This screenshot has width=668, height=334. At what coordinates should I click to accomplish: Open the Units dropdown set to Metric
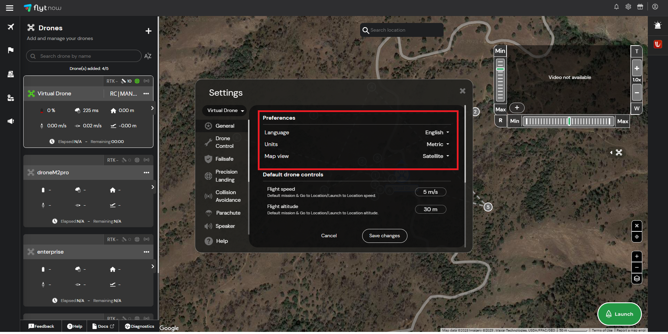click(438, 144)
